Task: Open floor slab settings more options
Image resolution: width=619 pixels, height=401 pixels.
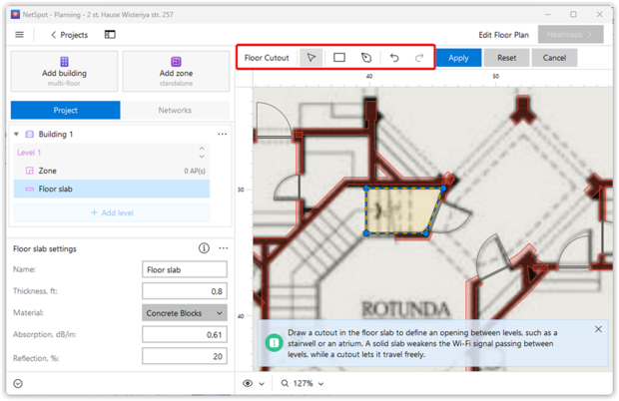Action: click(224, 248)
